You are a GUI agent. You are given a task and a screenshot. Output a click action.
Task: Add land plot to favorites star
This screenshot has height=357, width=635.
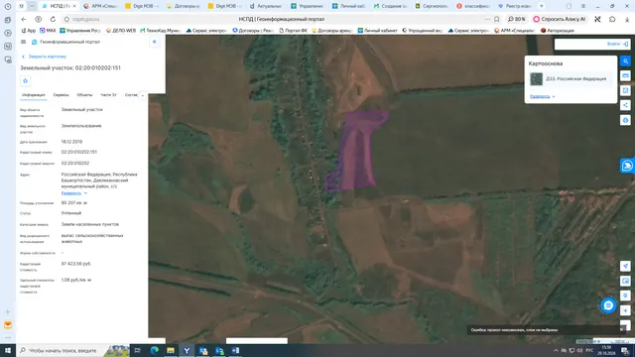click(x=25, y=81)
